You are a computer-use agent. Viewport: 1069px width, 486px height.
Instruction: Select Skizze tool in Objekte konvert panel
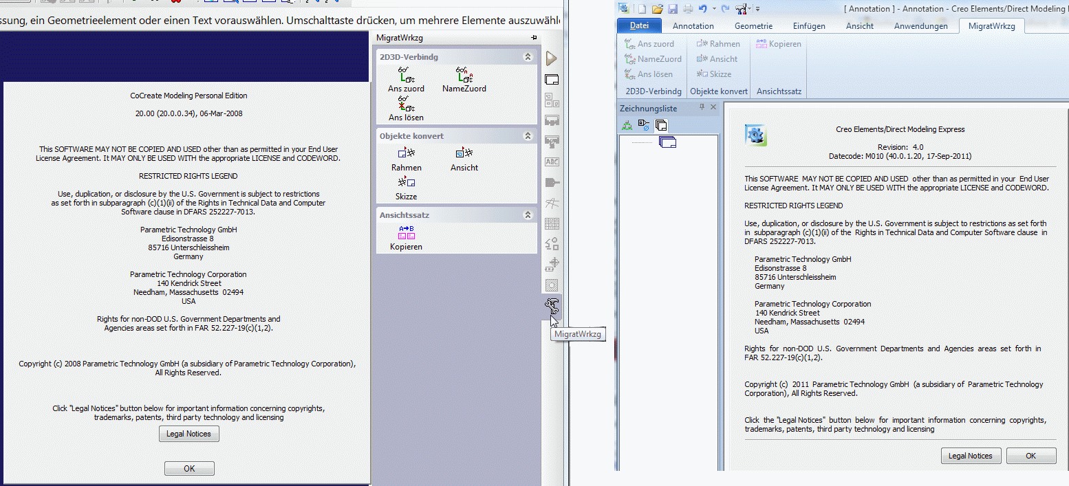tap(407, 182)
